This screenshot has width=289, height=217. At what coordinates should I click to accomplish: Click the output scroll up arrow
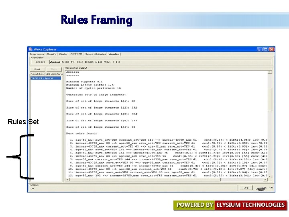(x=270, y=72)
